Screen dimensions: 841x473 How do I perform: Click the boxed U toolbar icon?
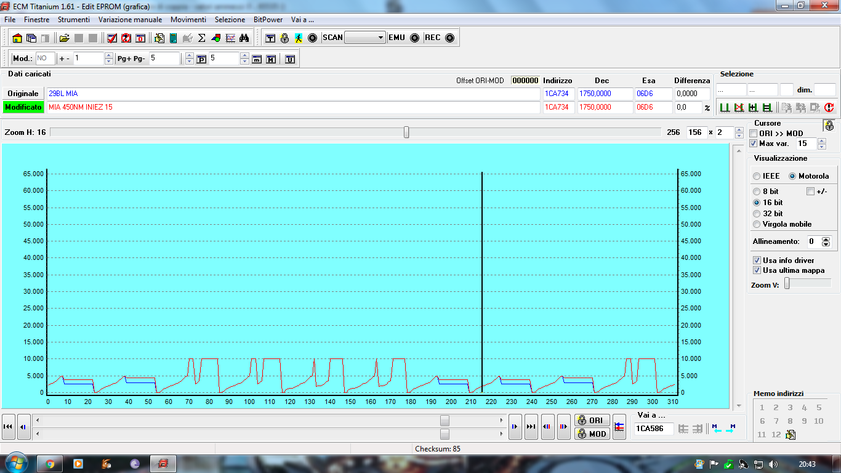[x=289, y=59]
